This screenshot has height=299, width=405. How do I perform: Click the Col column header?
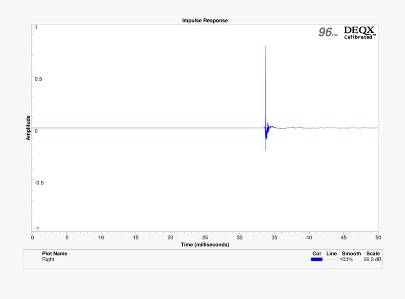click(316, 254)
